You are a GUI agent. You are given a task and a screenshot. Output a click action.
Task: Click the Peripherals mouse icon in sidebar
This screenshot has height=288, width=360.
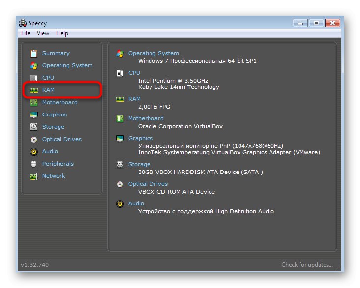pos(34,164)
